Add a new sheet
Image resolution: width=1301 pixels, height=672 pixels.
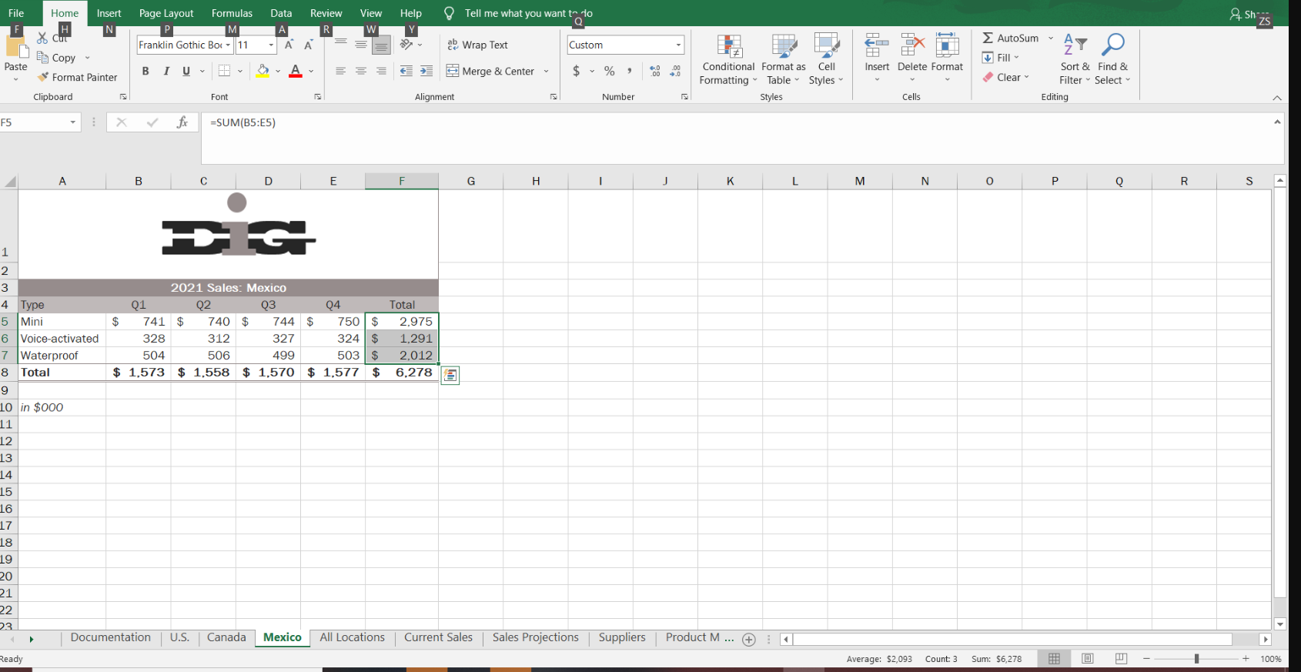click(749, 639)
